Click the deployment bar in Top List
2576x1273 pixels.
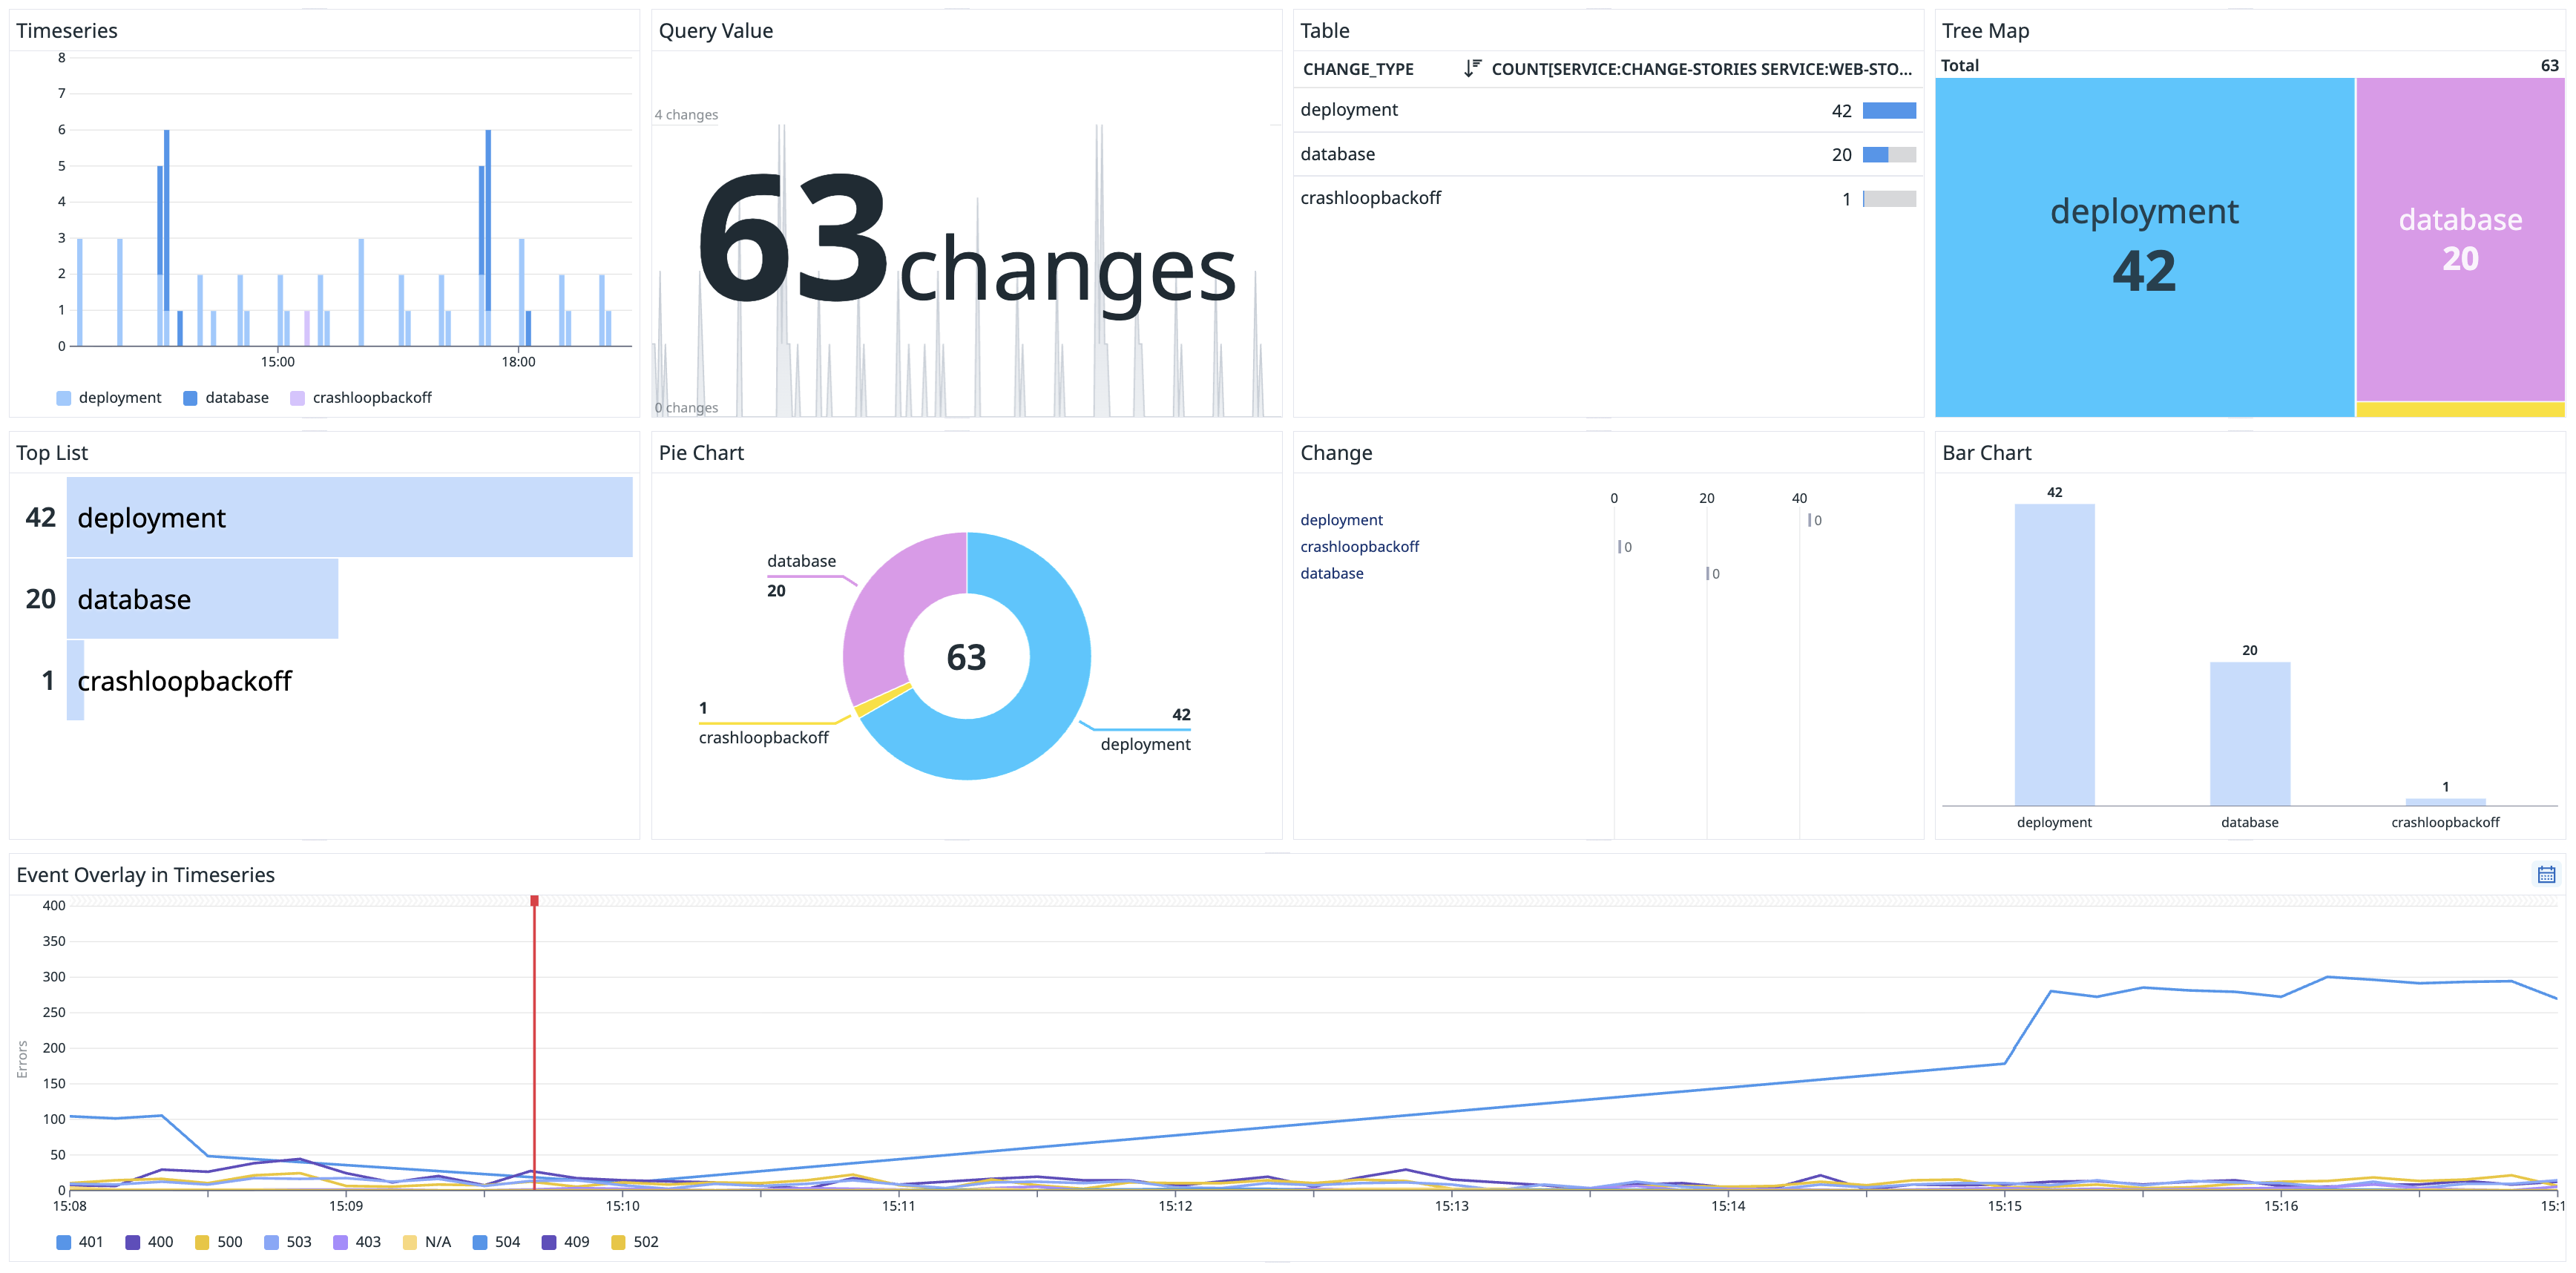pos(349,517)
